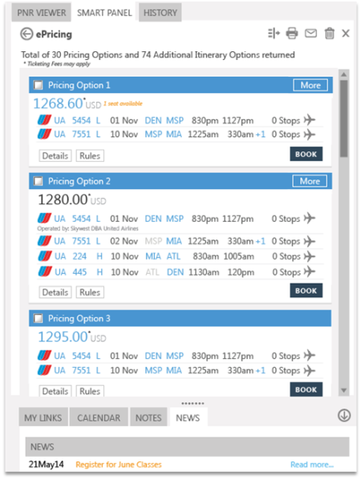Expand More for Pricing Option 1
Viewport: 361px width, 479px height.
click(310, 85)
